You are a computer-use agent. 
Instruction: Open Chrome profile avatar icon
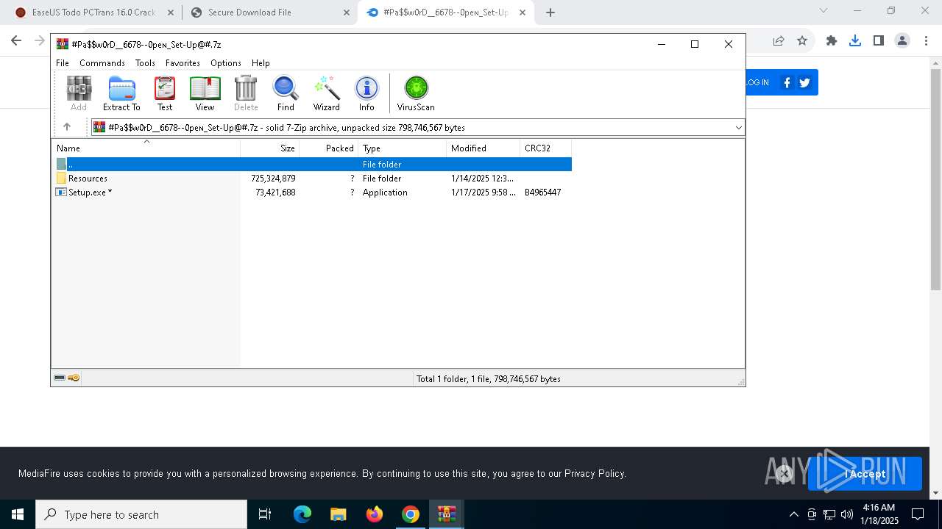click(902, 40)
